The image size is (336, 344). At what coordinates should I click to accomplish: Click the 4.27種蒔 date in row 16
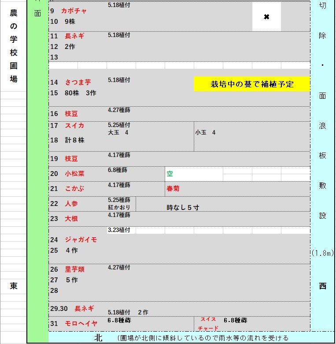(x=119, y=110)
